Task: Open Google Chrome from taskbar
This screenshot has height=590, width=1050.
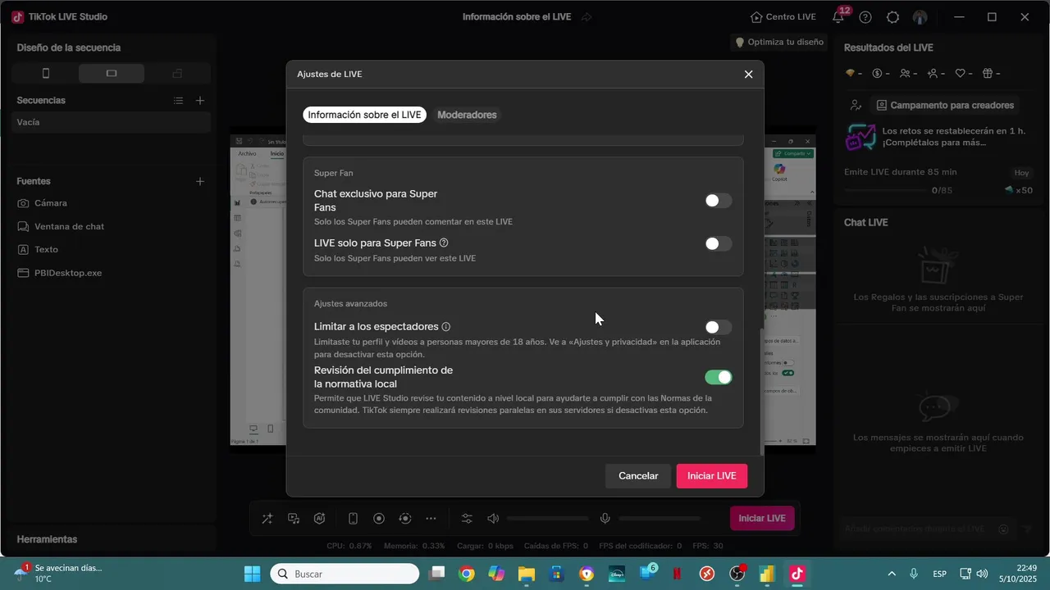Action: coord(466,574)
